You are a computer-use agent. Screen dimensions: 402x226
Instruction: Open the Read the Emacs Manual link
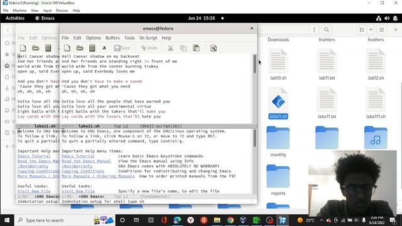tap(87, 161)
